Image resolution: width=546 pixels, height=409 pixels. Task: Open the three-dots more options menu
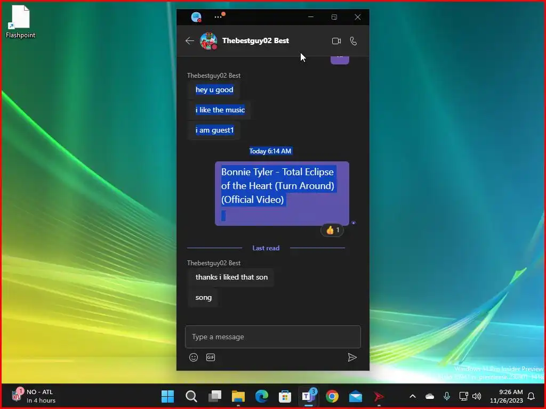(218, 17)
